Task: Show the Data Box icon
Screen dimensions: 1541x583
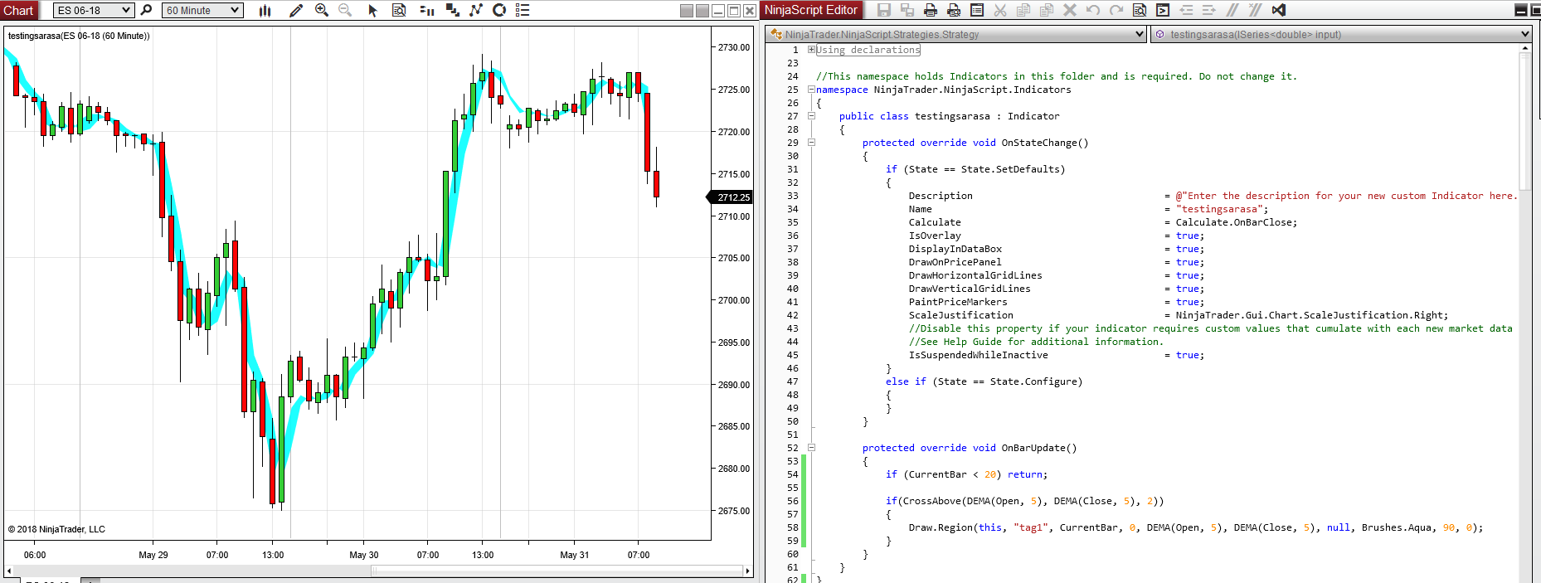Action: [399, 10]
